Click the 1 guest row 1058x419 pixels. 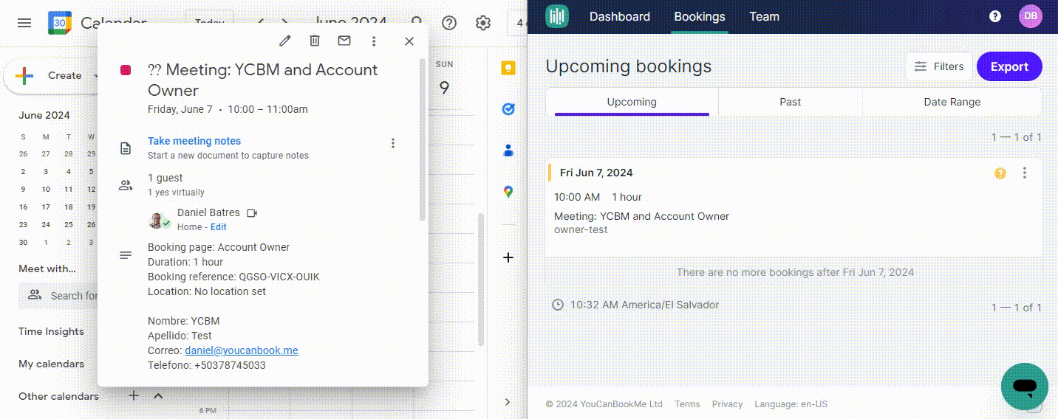165,178
